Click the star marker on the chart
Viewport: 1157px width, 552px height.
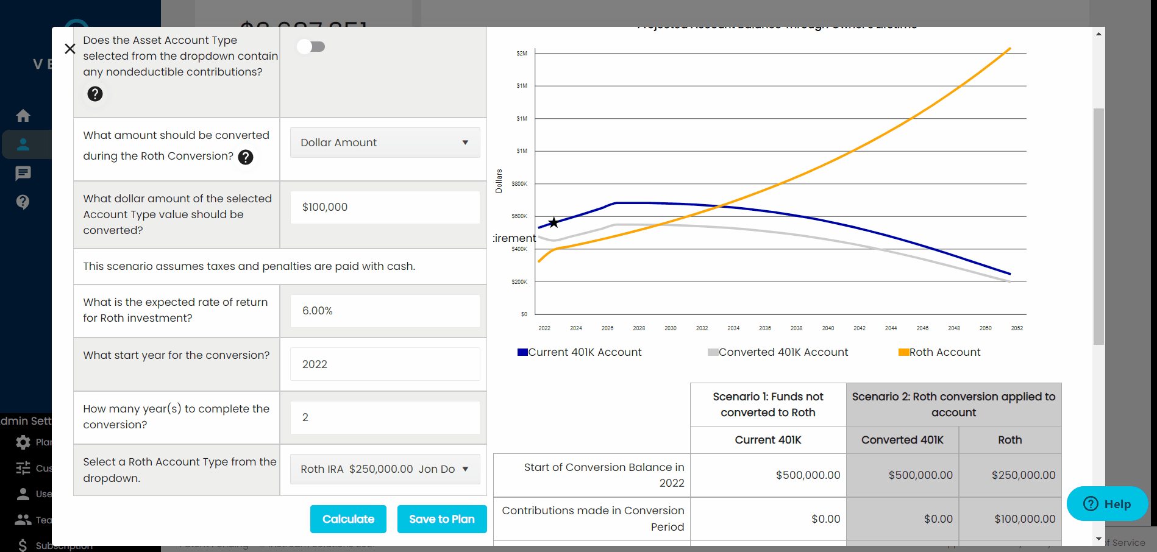coord(554,222)
